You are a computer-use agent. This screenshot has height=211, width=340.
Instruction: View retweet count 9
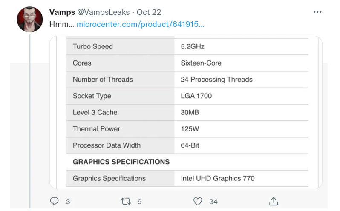point(140,202)
